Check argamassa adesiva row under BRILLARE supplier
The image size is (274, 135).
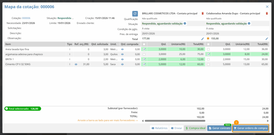pyautogui.click(x=144, y=54)
